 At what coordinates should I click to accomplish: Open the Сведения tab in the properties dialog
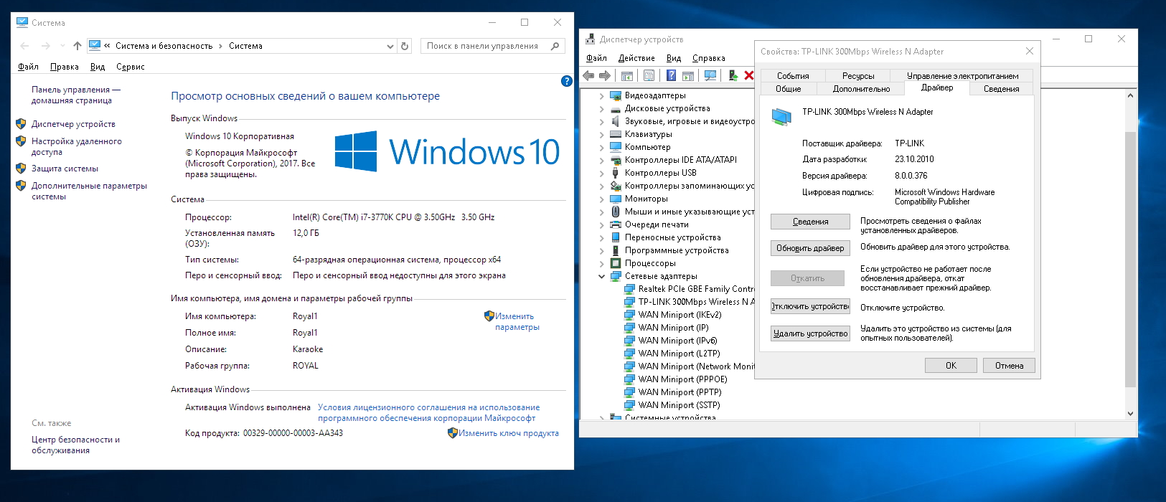coord(1001,89)
